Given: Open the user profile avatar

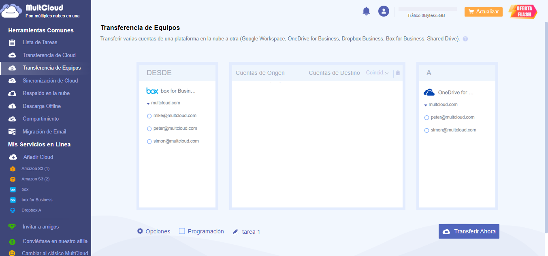Looking at the screenshot, I should (384, 11).
